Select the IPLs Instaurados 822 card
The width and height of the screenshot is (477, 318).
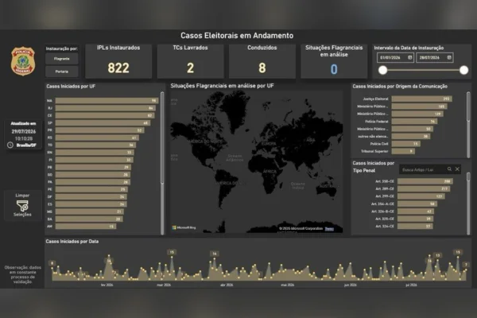coord(118,61)
